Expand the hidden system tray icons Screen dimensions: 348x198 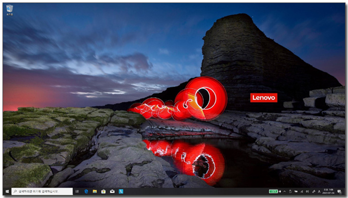[284, 192]
